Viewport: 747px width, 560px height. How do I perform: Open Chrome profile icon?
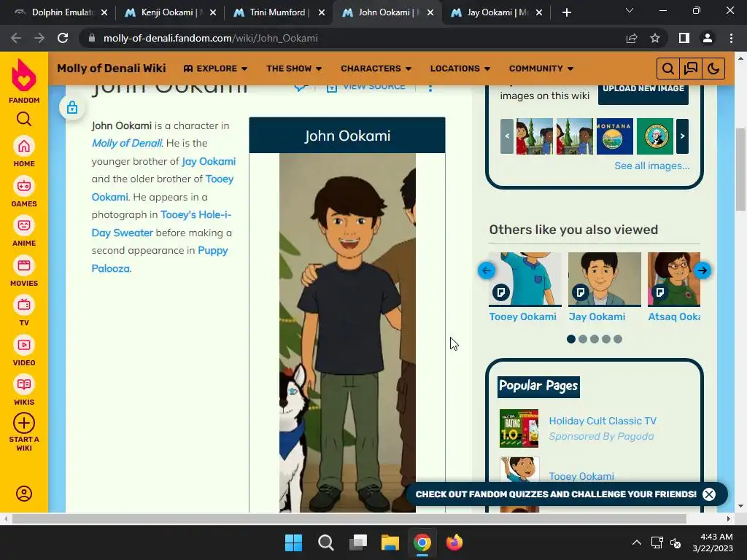click(x=708, y=38)
